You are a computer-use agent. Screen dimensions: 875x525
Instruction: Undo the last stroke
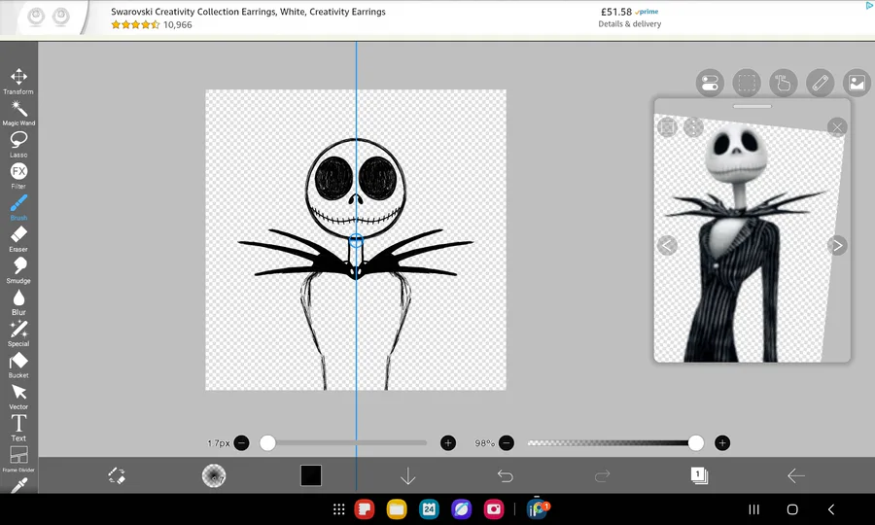pyautogui.click(x=505, y=475)
